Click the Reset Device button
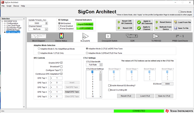194x113 pixels. [163, 22]
